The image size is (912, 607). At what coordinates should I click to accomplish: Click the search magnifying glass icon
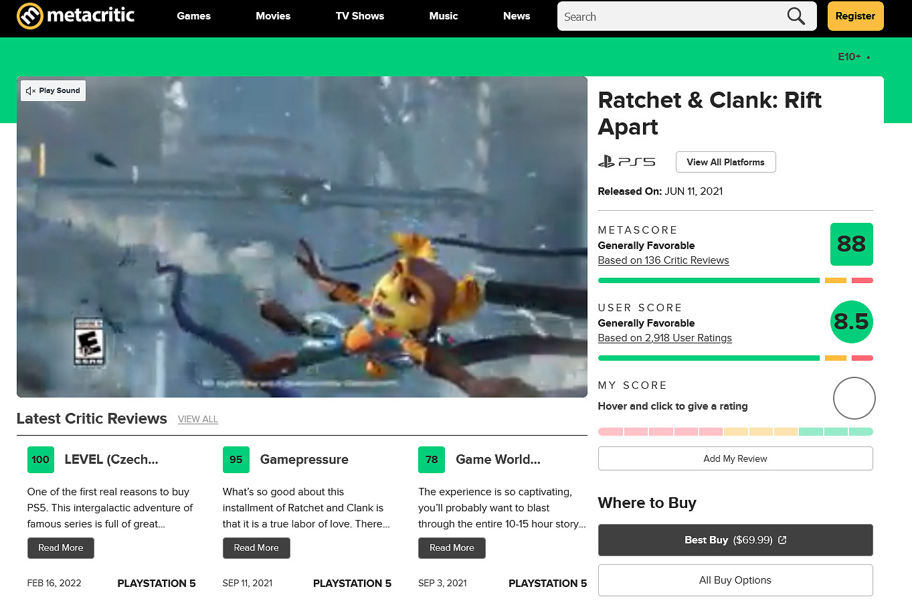point(796,16)
